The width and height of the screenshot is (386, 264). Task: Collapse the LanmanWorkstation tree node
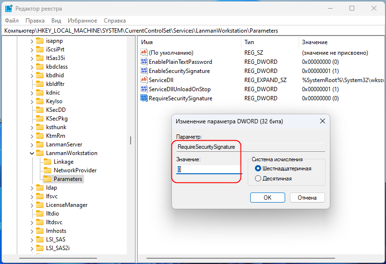tap(32, 153)
